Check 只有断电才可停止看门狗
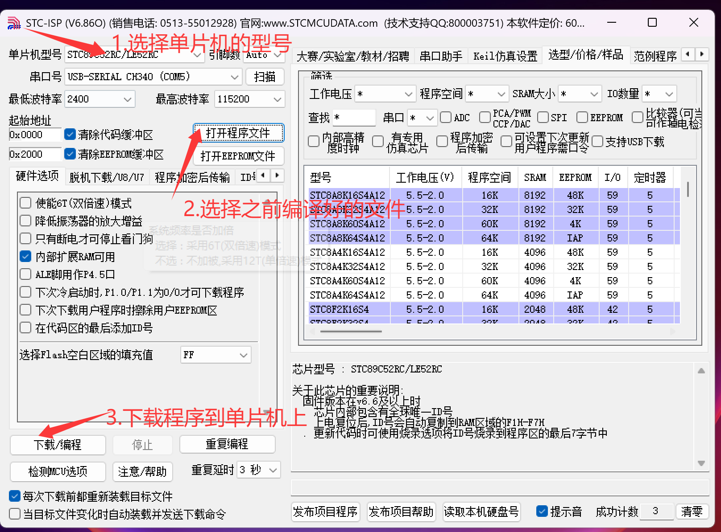This screenshot has height=532, width=721. 25,238
